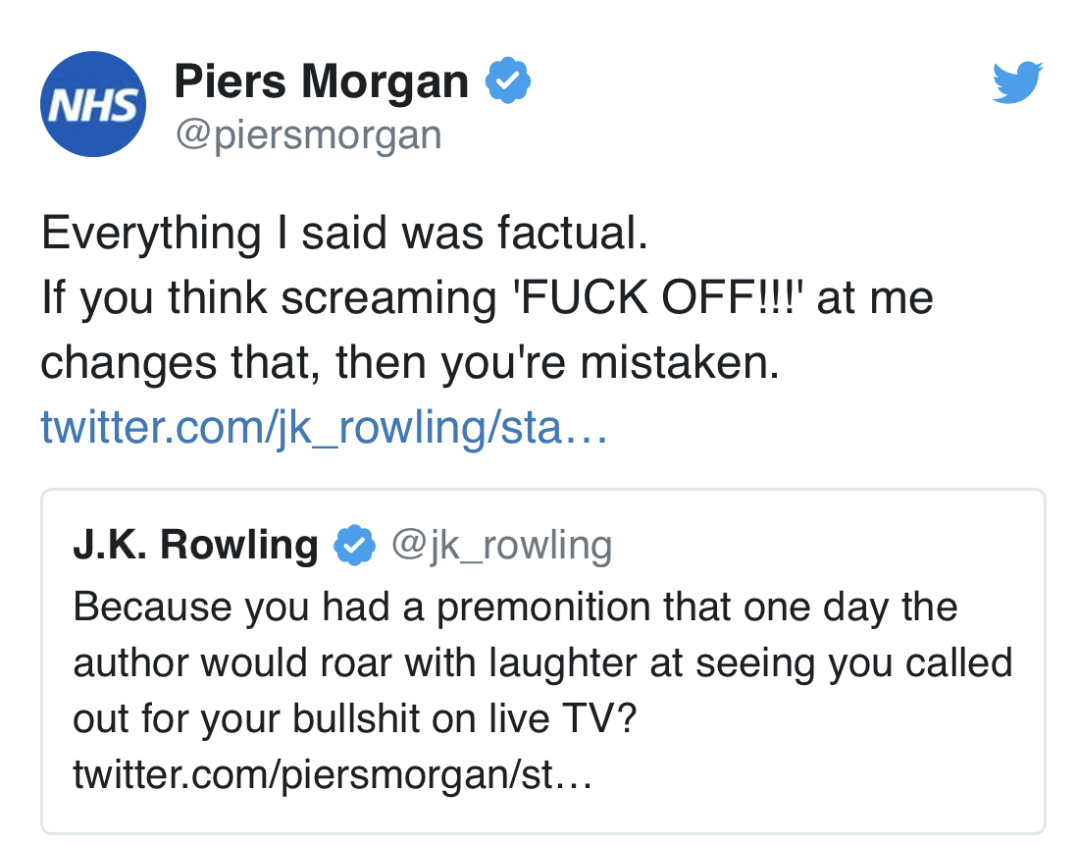Click the quoted line ending "on live TV?"

(355, 720)
